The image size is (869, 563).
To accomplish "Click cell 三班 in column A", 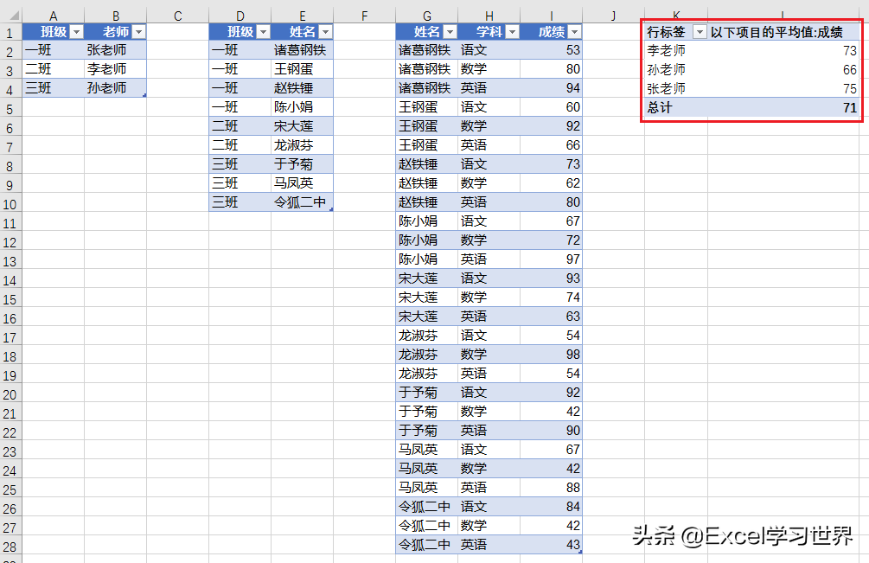I will 54,88.
